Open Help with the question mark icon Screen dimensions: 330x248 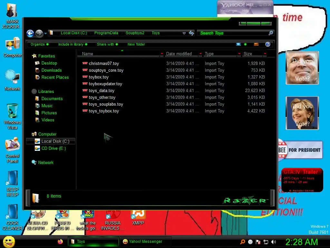click(x=268, y=44)
